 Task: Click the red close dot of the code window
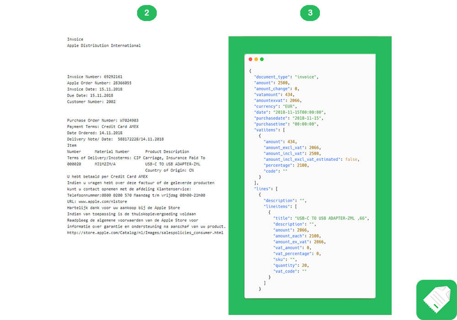coord(250,59)
